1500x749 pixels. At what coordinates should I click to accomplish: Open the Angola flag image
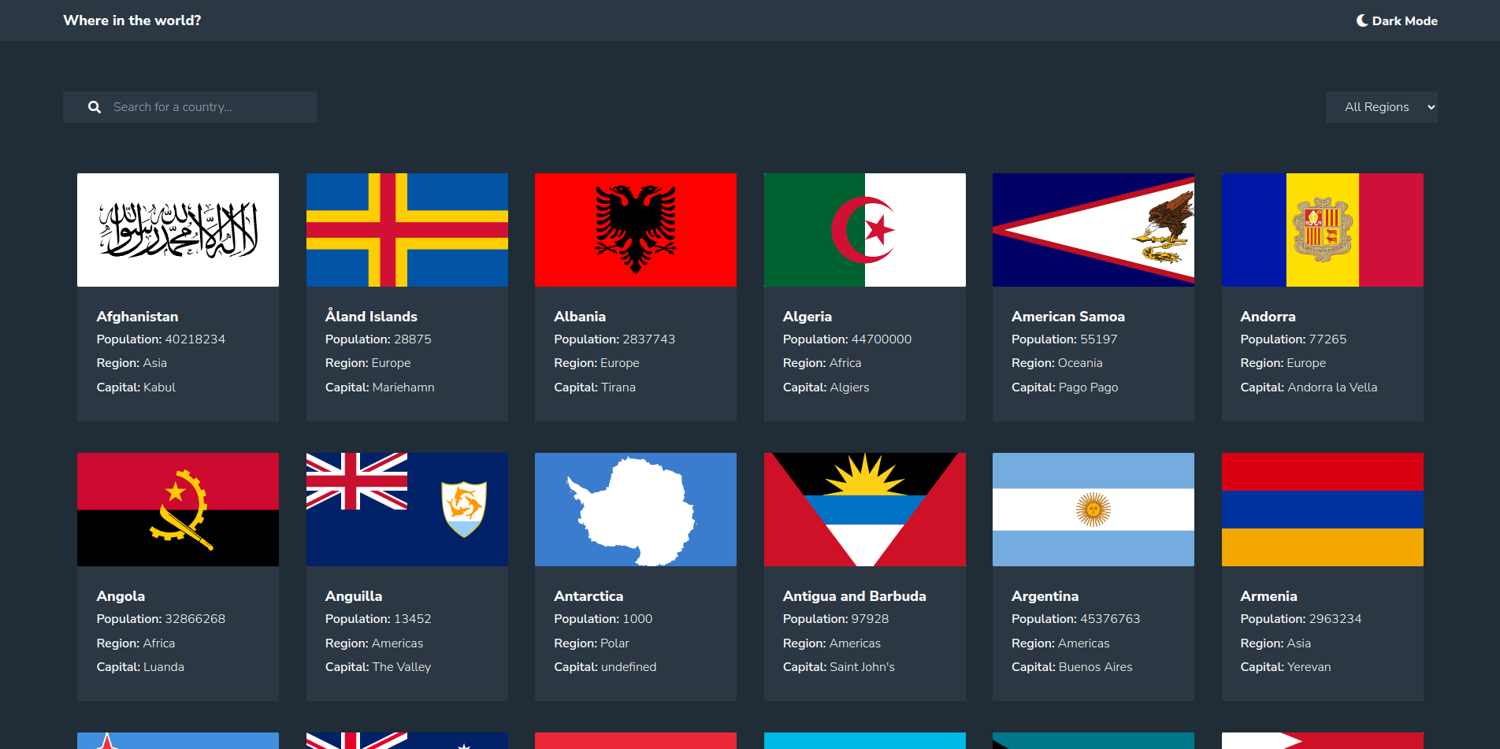pos(178,510)
